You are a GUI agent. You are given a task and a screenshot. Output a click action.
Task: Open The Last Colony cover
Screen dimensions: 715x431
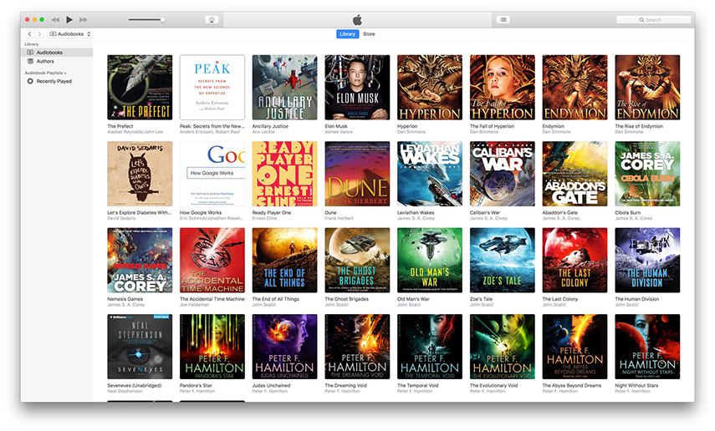point(575,260)
